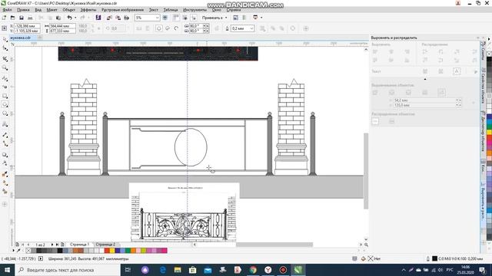492x276 pixels.
Task: Click the X position input field
Action: coord(27,26)
